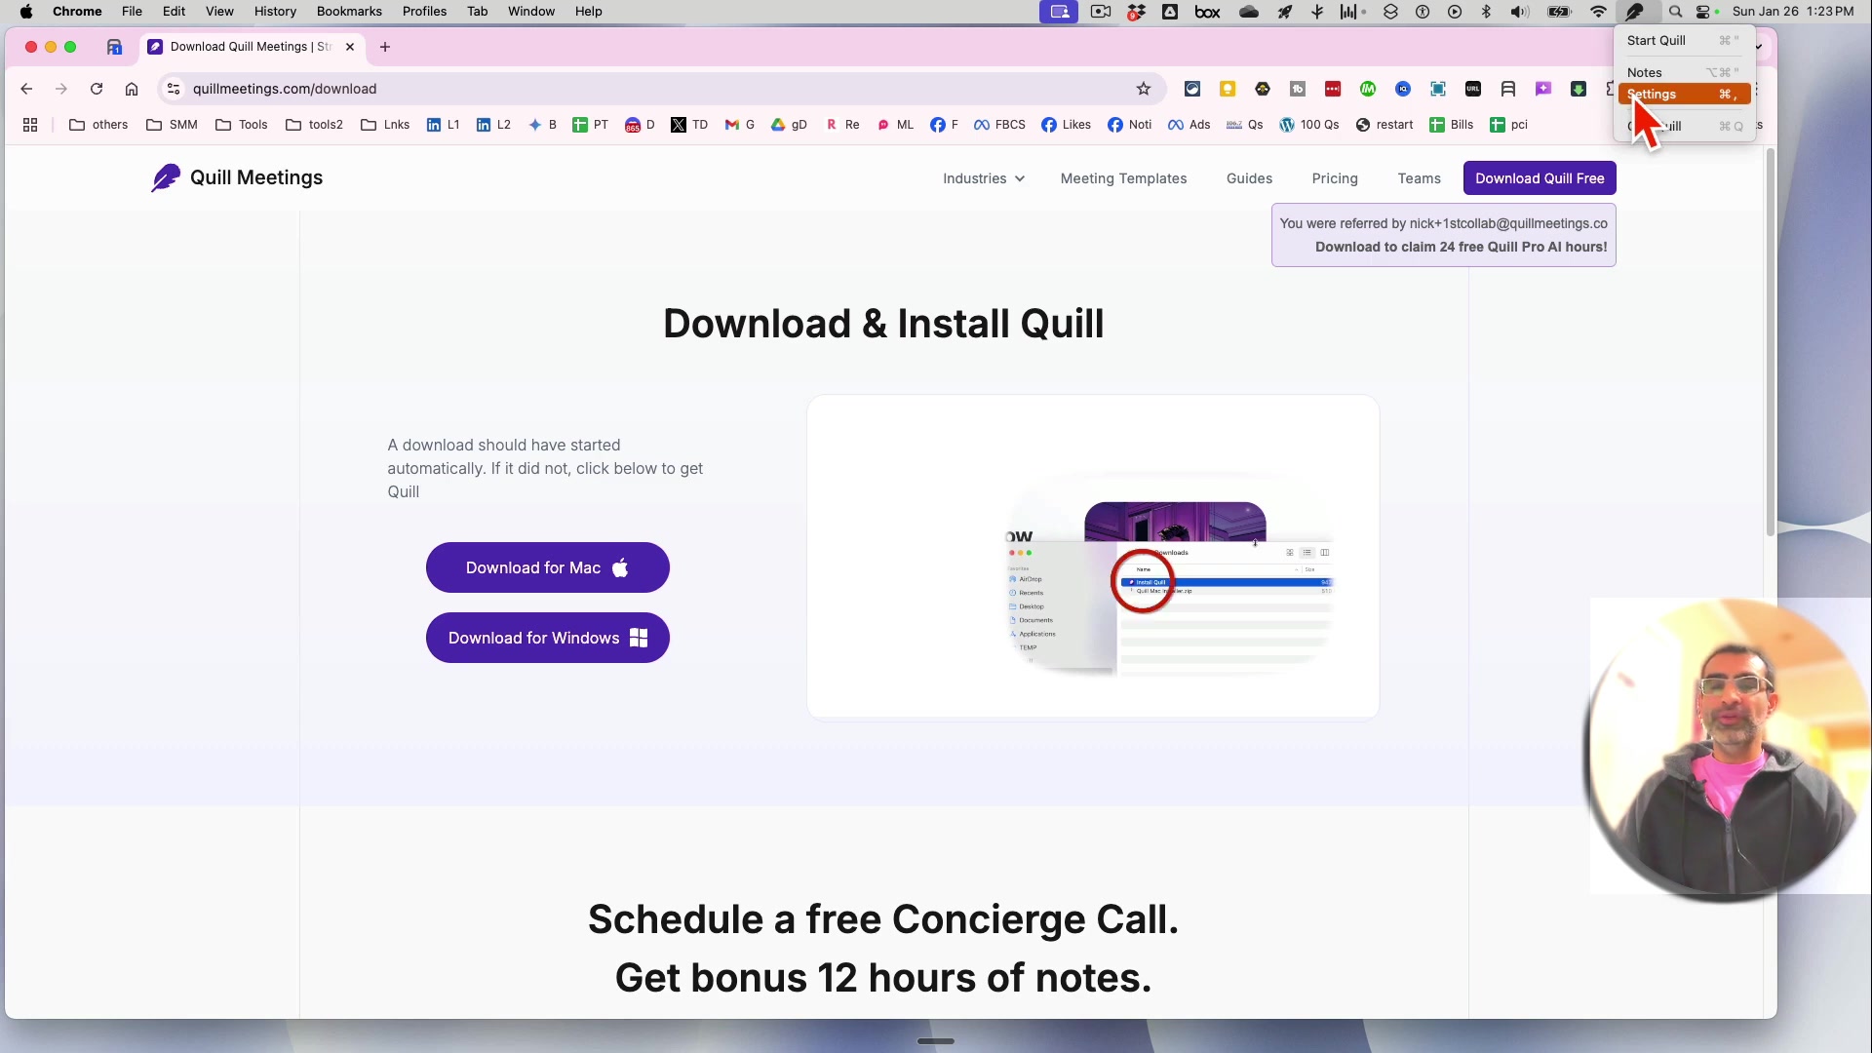Open the PT Google Sheets bookmark
The width and height of the screenshot is (1872, 1053).
click(x=589, y=125)
